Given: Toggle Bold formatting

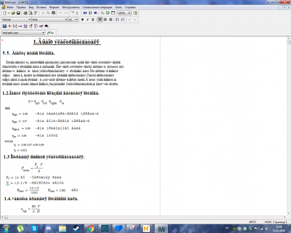Looking at the screenshot, I should click(x=83, y=20).
